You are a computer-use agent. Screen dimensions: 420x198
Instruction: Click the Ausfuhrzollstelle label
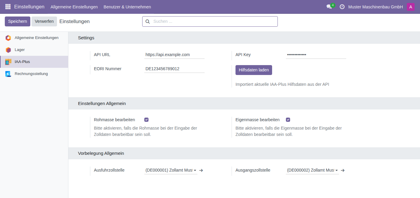pos(109,170)
